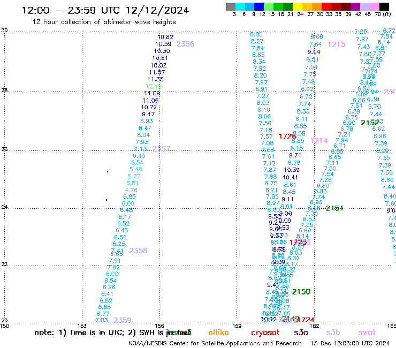The width and height of the screenshot is (396, 348).
Task: Click the cyan wave height value '5.81'
Action: click(132, 183)
